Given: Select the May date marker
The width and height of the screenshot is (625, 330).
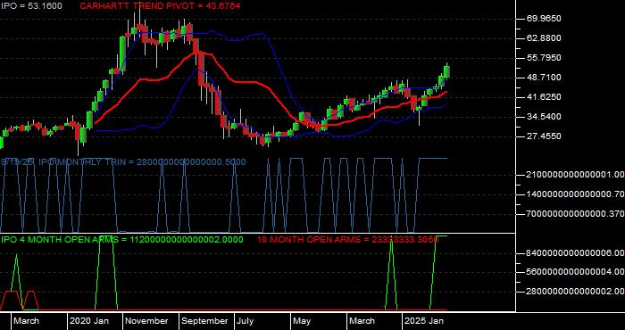Looking at the screenshot, I should 303,321.
